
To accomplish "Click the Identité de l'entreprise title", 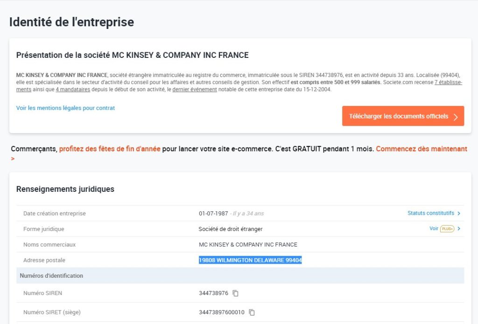I will [x=70, y=21].
